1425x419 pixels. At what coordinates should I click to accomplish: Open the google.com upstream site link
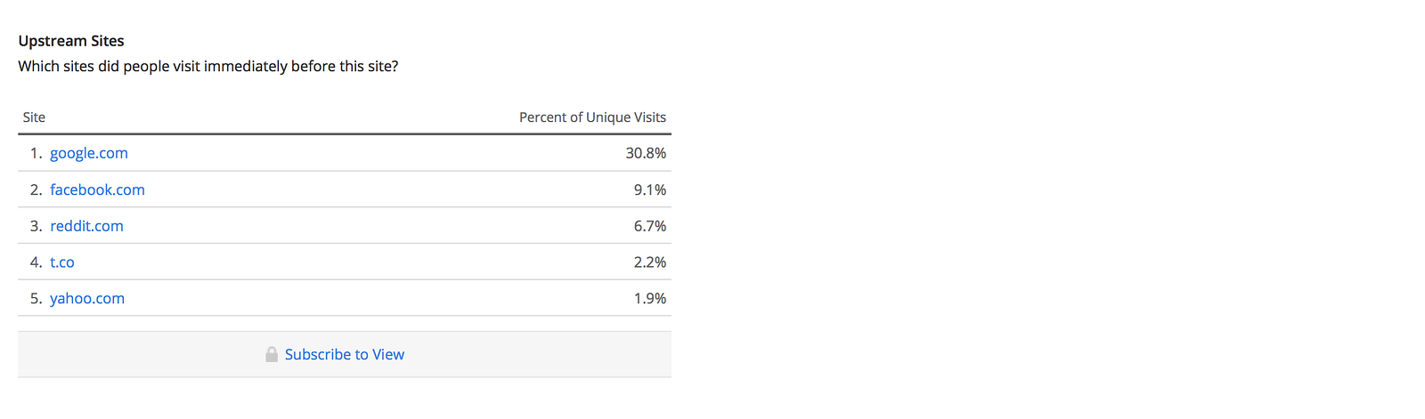89,153
